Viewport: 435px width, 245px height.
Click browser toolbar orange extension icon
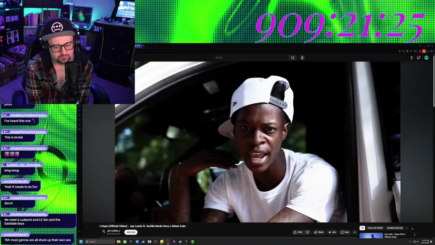(424, 51)
